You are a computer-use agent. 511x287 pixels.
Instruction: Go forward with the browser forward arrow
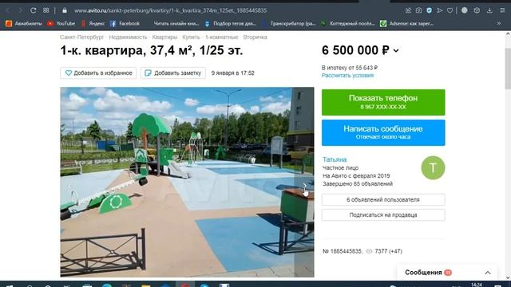(20, 10)
